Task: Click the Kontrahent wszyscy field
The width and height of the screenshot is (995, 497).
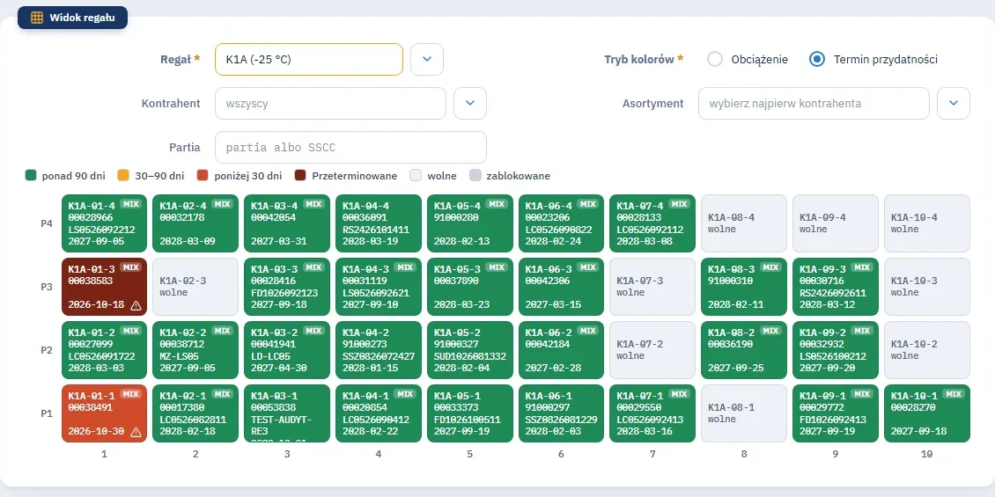Action: [330, 103]
